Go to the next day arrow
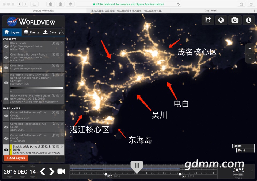257x181 pixels. coord(52,171)
